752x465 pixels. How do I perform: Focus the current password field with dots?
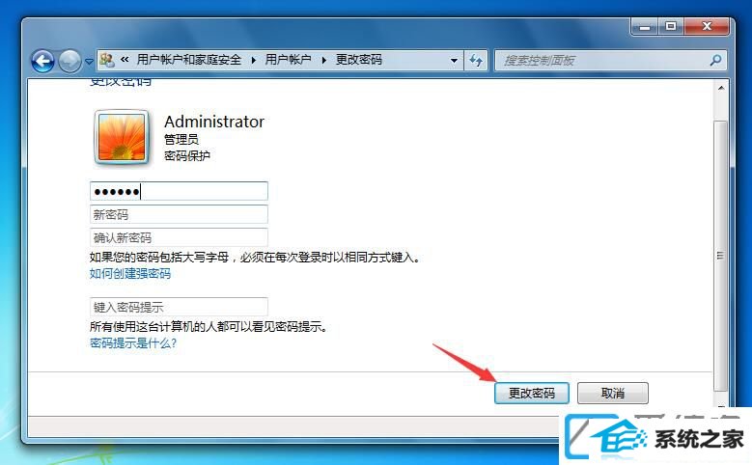tap(179, 191)
